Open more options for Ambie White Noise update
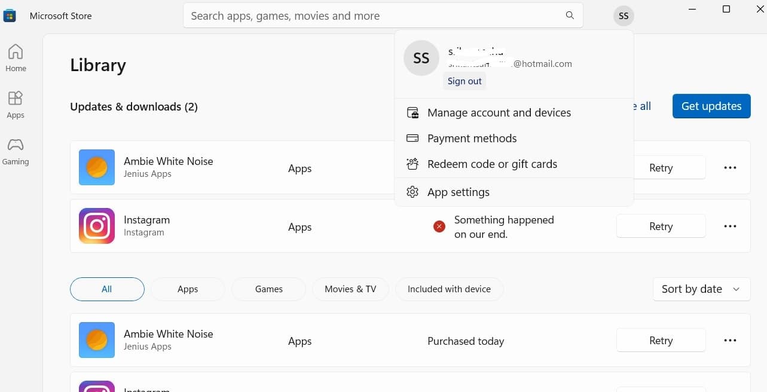 [730, 168]
